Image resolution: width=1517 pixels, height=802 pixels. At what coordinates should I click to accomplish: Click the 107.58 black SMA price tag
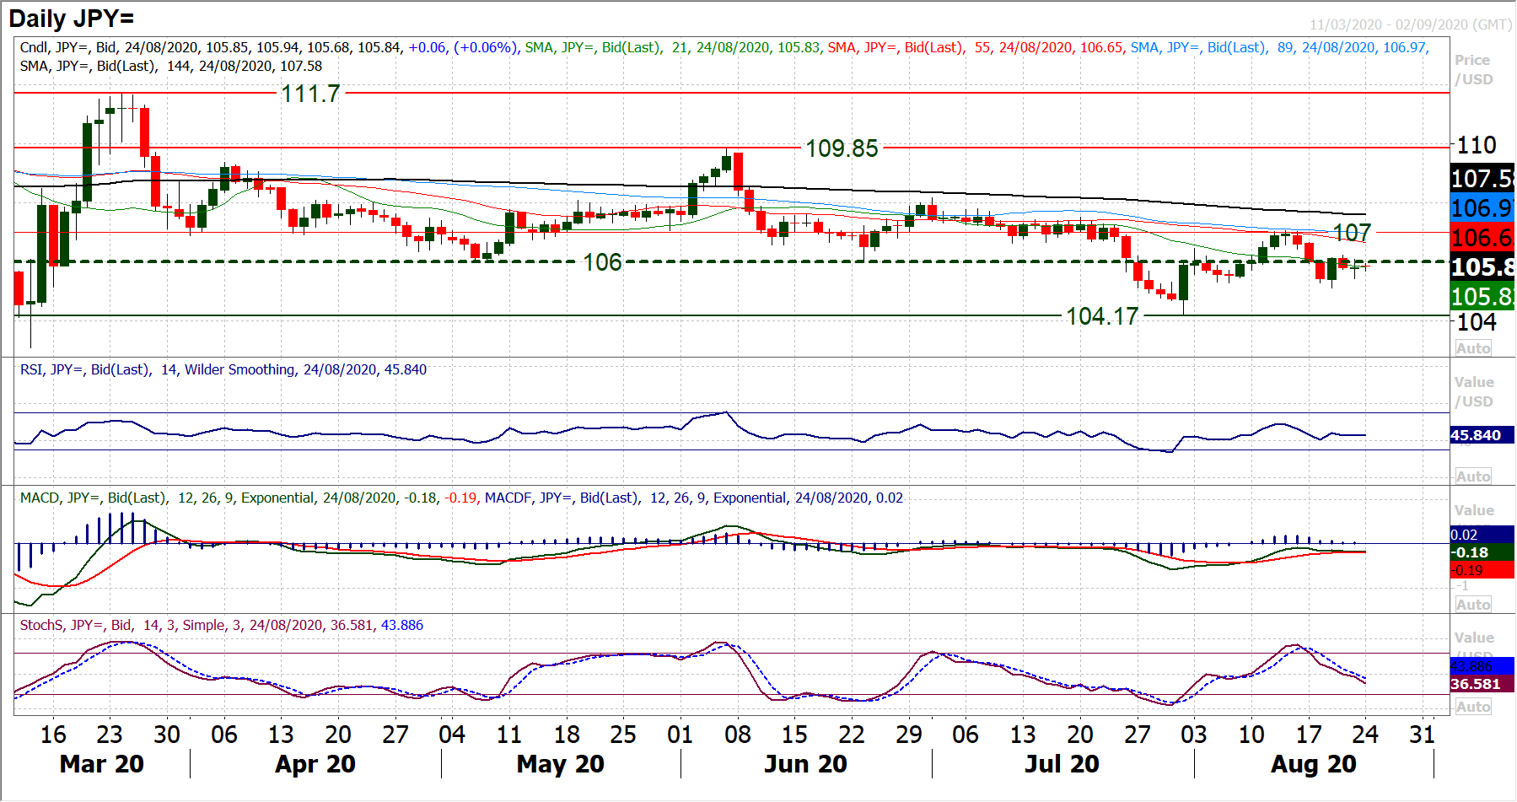click(1482, 179)
